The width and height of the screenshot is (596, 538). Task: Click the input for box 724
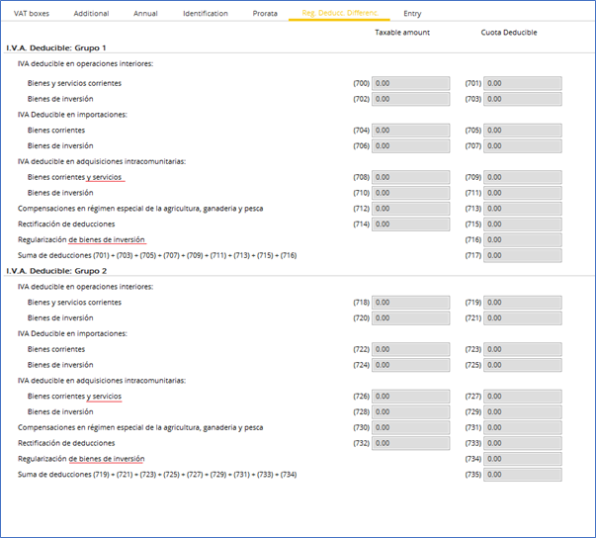[410, 365]
